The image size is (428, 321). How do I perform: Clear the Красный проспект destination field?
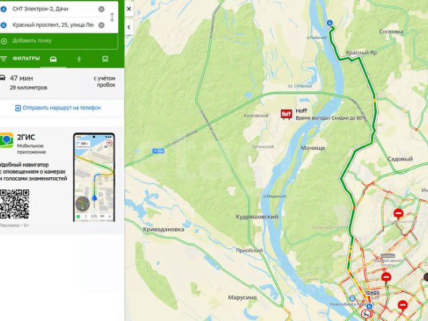click(101, 25)
